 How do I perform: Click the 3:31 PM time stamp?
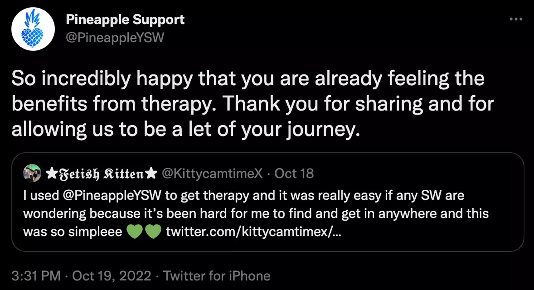pyautogui.click(x=36, y=276)
